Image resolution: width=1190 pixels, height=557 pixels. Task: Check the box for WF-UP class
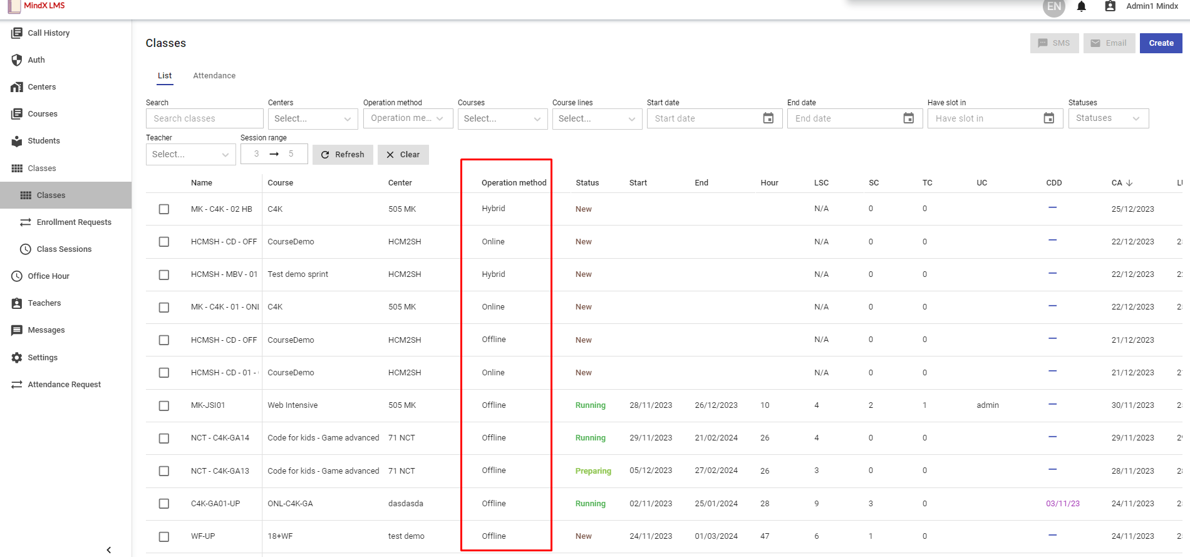164,537
